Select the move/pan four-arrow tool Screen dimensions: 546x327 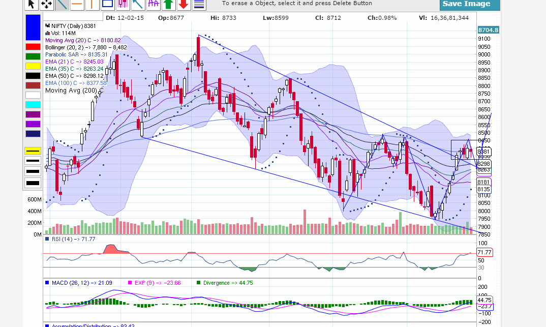coord(47,5)
